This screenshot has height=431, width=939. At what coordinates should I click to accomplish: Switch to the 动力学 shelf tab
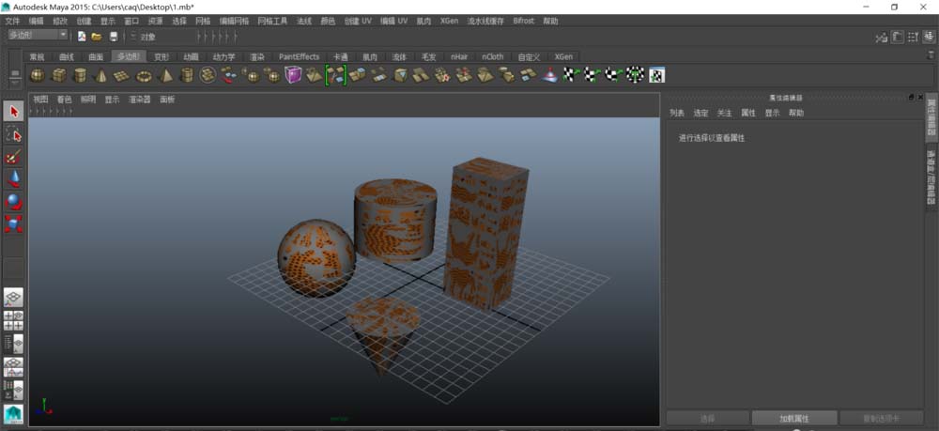point(224,57)
